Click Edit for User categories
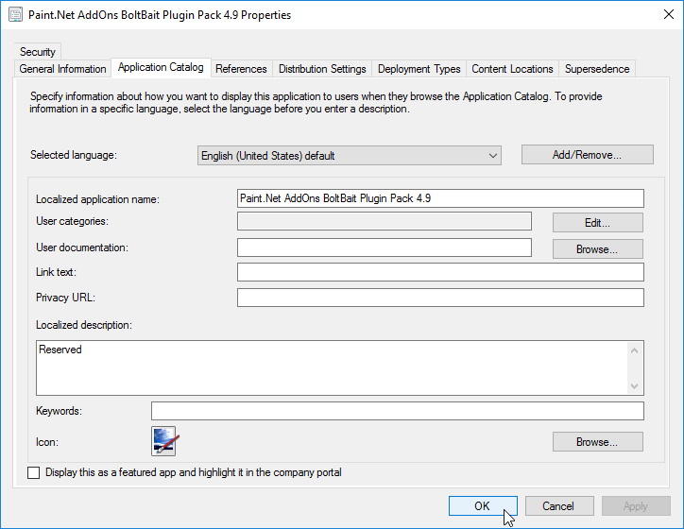This screenshot has width=684, height=529. [x=597, y=223]
